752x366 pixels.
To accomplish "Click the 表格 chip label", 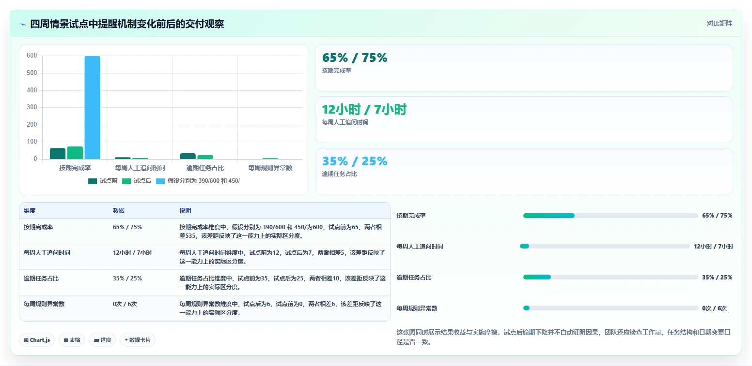I will 75,340.
